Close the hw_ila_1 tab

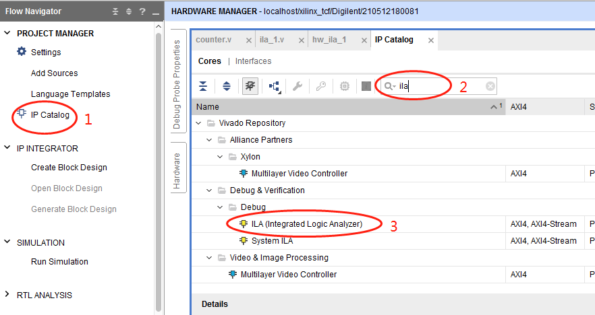tap(364, 40)
